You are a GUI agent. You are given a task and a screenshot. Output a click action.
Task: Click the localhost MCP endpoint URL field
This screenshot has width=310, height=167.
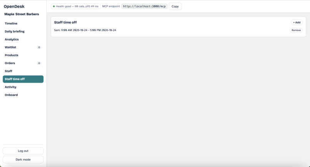click(x=144, y=6)
